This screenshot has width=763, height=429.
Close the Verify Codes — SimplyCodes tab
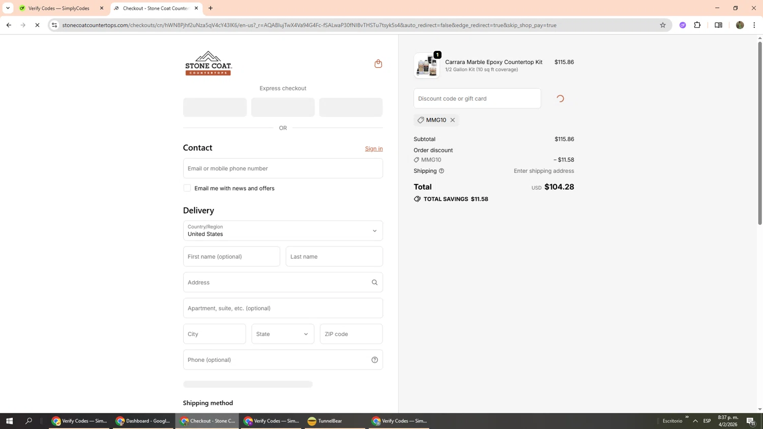101,8
